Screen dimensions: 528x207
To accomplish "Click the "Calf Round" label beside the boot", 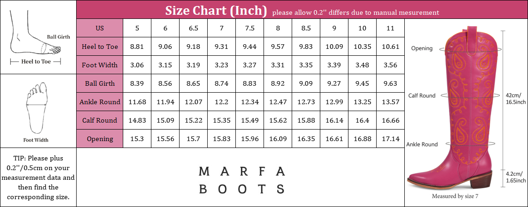I will [421, 95].
